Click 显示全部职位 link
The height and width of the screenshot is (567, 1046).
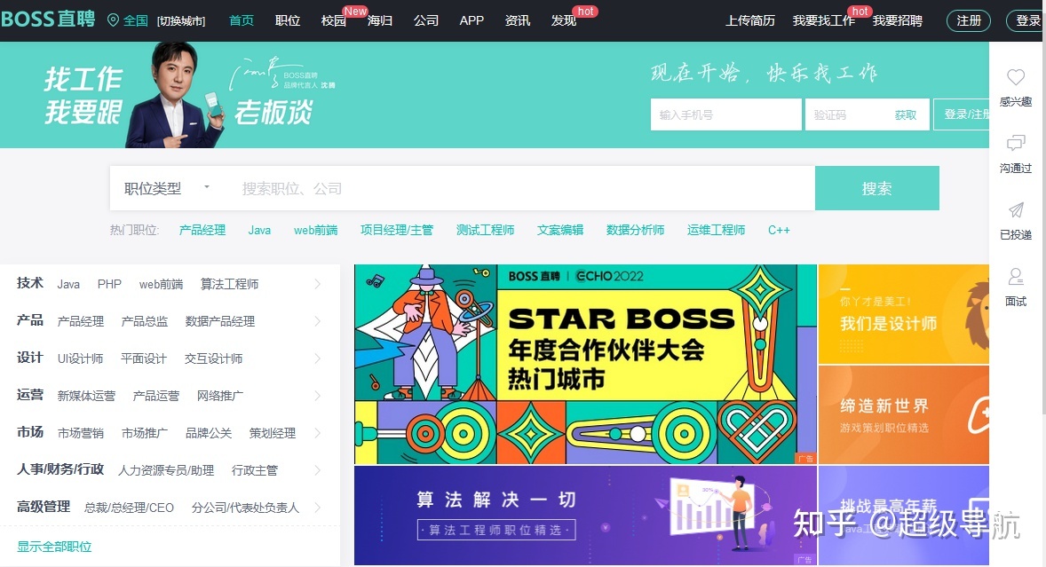click(x=54, y=547)
